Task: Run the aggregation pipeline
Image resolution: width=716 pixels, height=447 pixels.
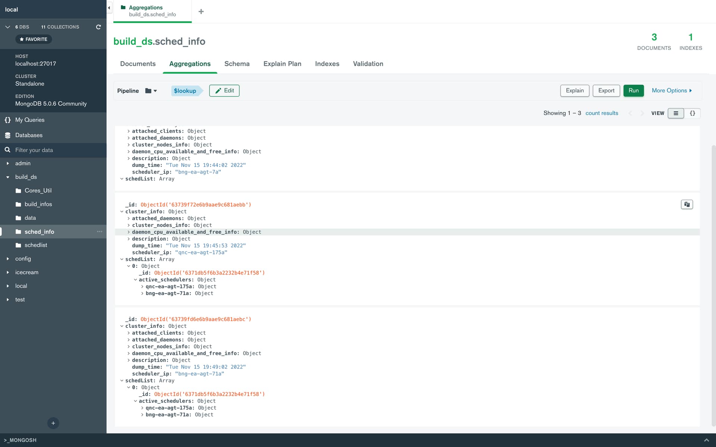Action: 633,91
